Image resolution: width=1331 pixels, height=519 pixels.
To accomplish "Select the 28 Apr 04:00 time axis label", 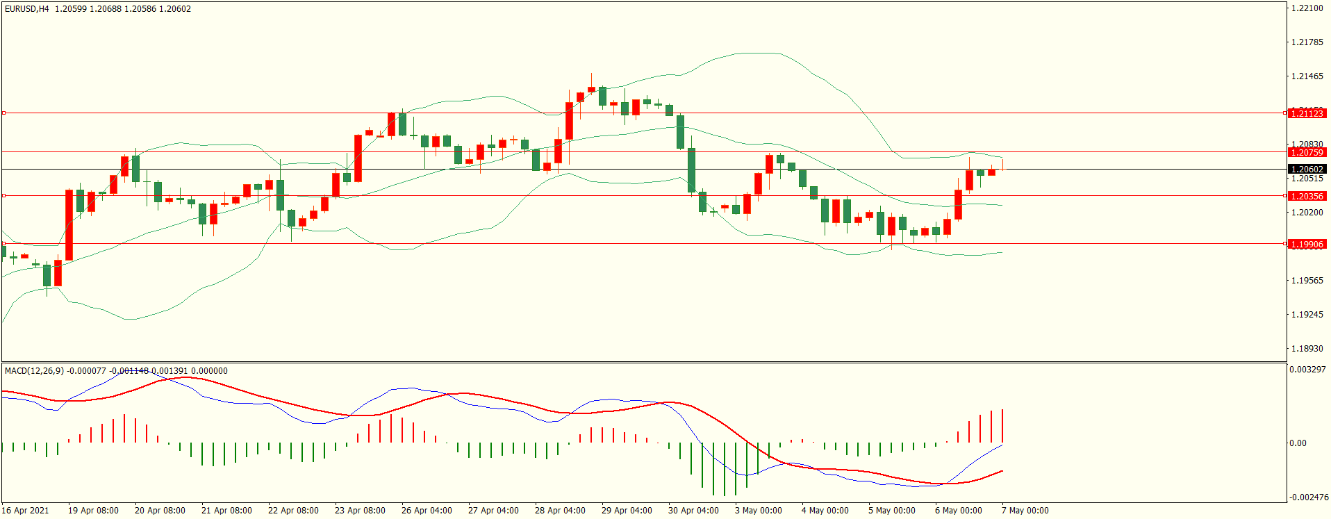I will click(560, 511).
